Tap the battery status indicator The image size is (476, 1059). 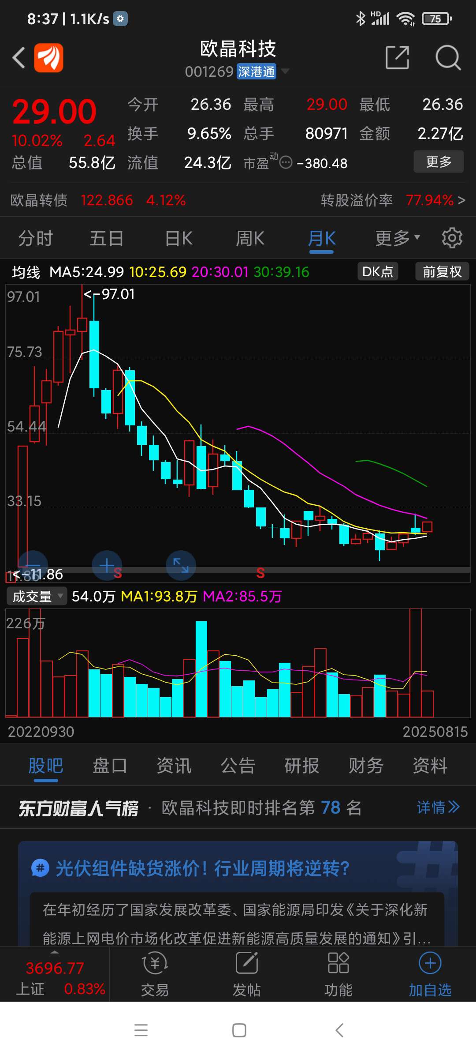click(436, 19)
